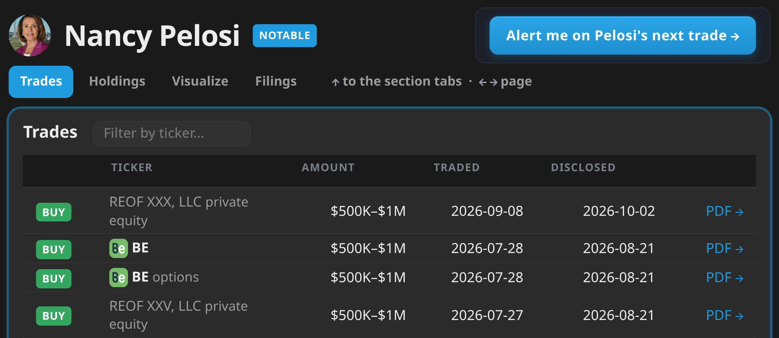Click the Nancy Pelosi name heading
779x338 pixels.
click(152, 36)
